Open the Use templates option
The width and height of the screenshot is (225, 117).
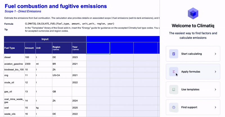point(193,90)
